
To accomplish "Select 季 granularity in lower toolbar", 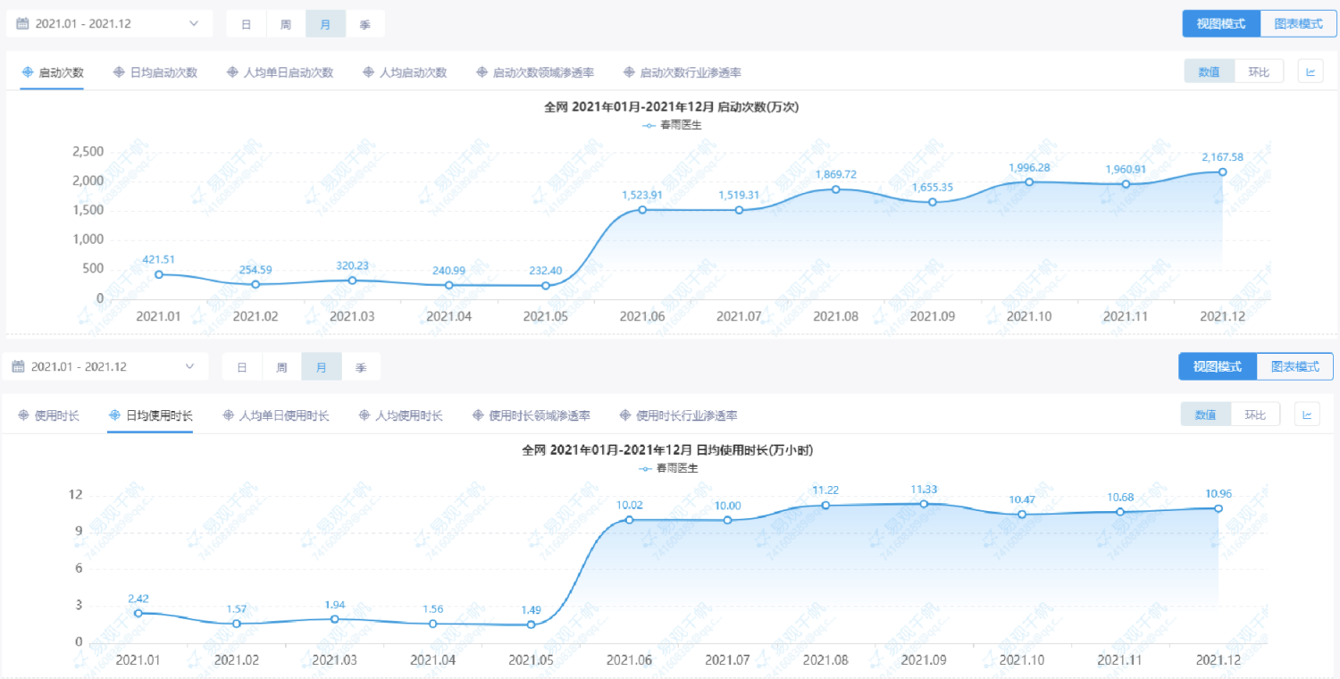I will point(361,366).
